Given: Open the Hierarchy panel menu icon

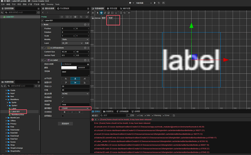Looking at the screenshot, I should tap(39, 8).
